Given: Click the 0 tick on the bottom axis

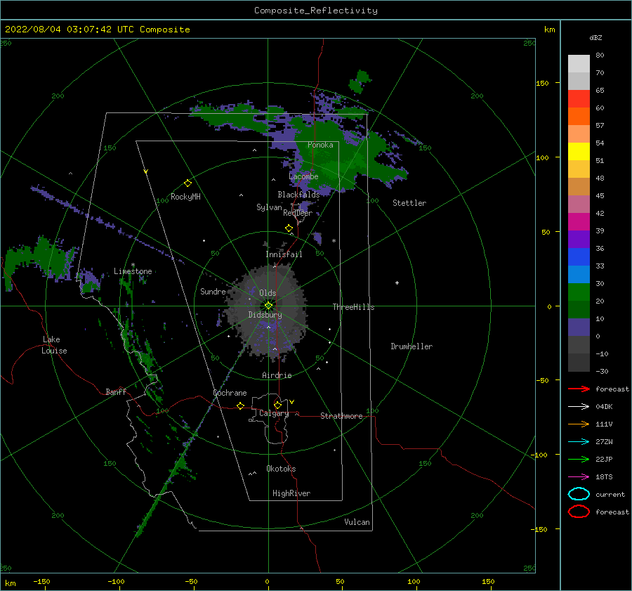Looking at the screenshot, I should click(x=267, y=581).
